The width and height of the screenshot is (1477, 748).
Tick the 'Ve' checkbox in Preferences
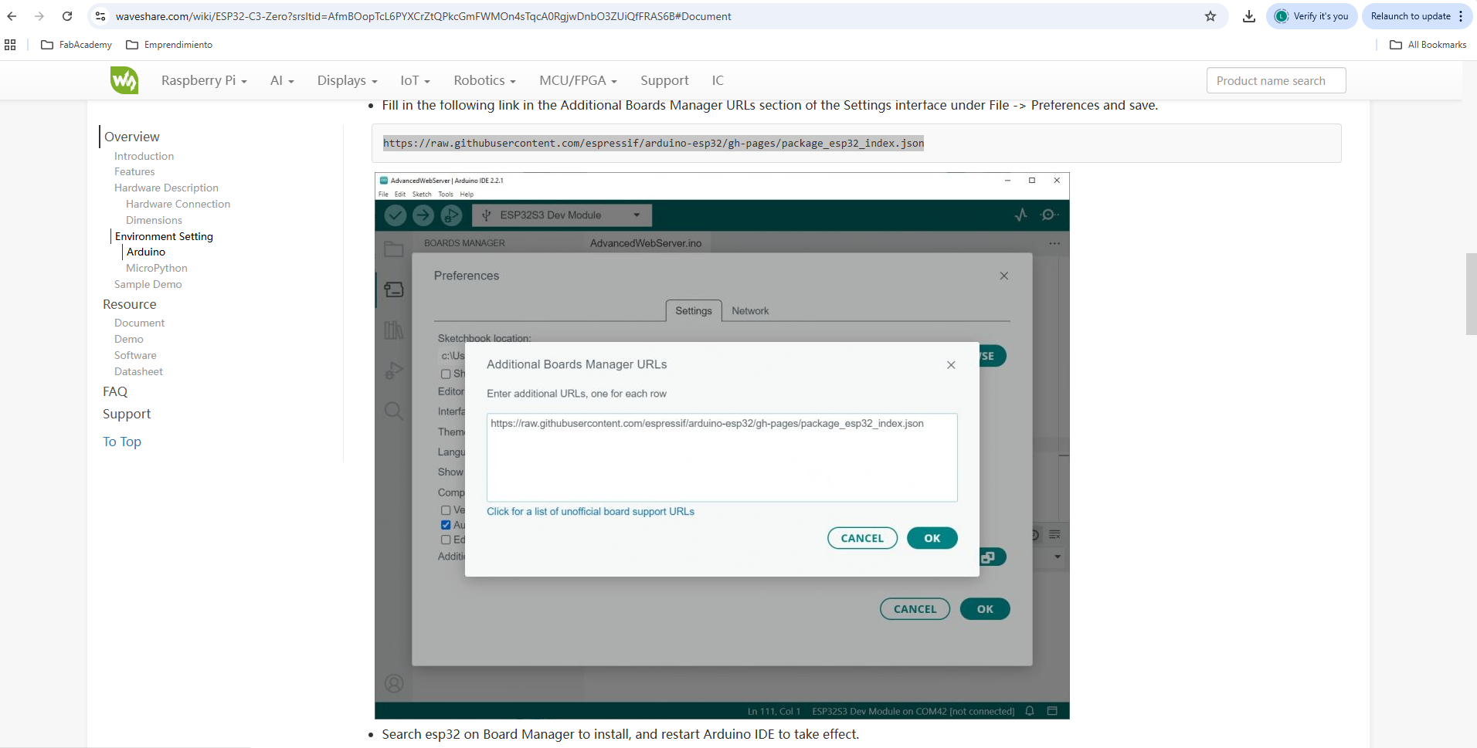click(446, 510)
